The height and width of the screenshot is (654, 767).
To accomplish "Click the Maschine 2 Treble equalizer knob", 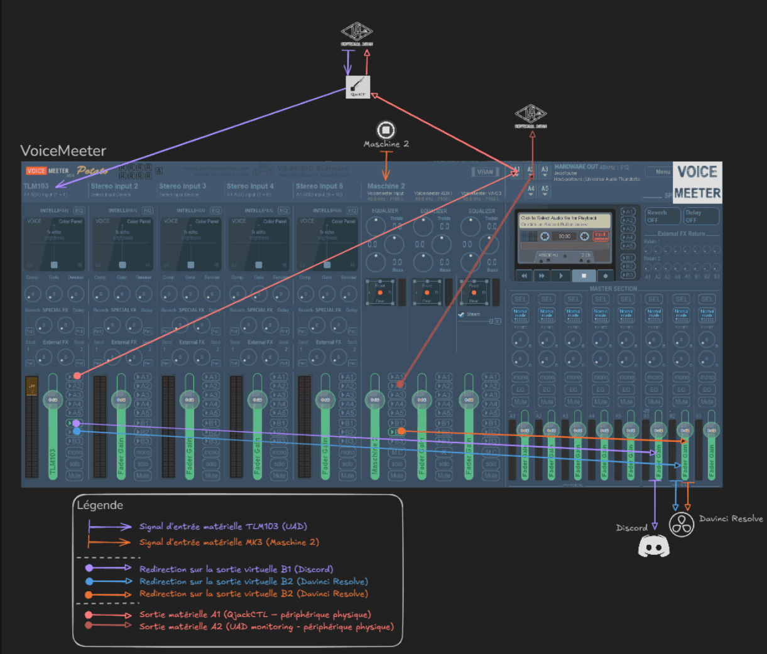I will (x=376, y=225).
